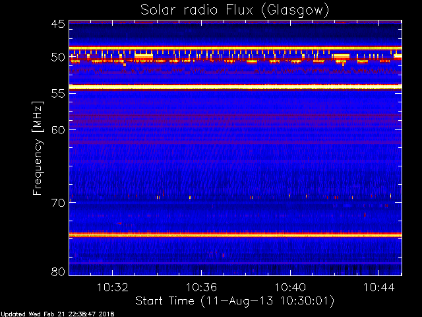Screen dimensions: 422x317
Task: Click the '10:44' time tick label
Action: coord(379,287)
